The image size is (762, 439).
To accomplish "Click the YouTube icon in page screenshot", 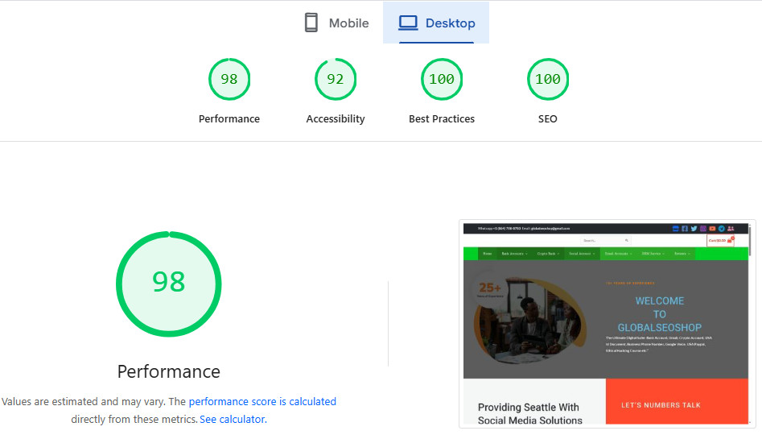I will click(x=712, y=228).
